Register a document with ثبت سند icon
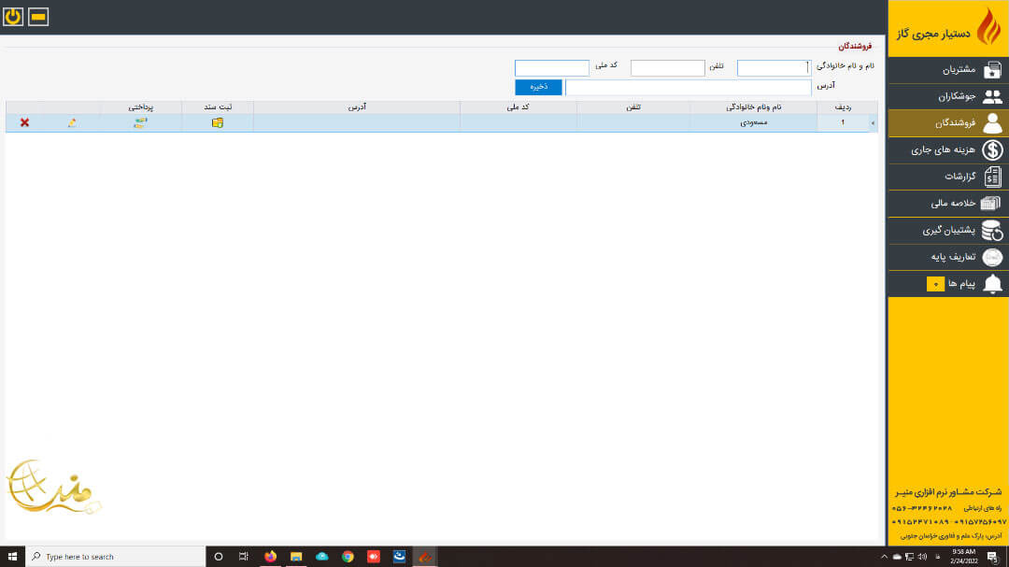 218,121
